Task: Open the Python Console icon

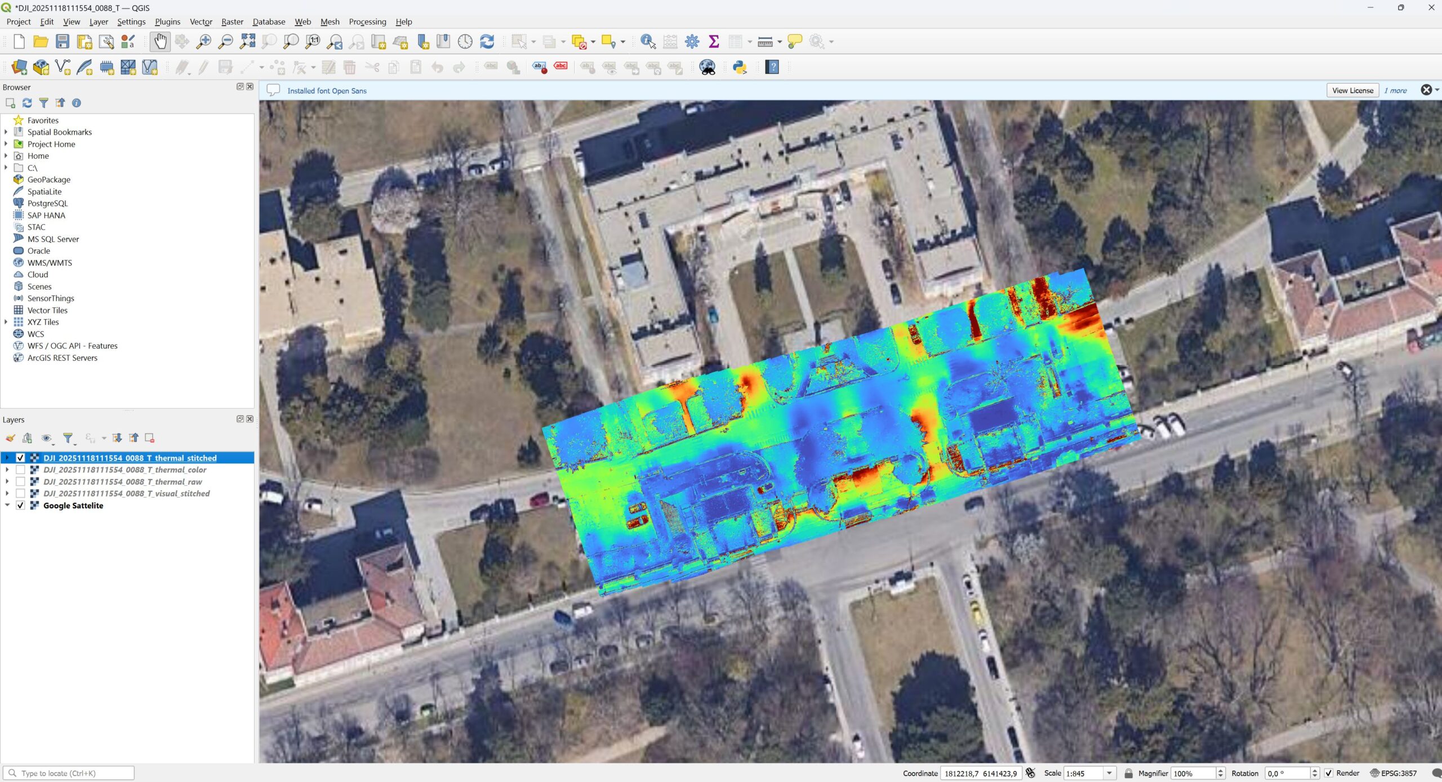Action: [740, 68]
